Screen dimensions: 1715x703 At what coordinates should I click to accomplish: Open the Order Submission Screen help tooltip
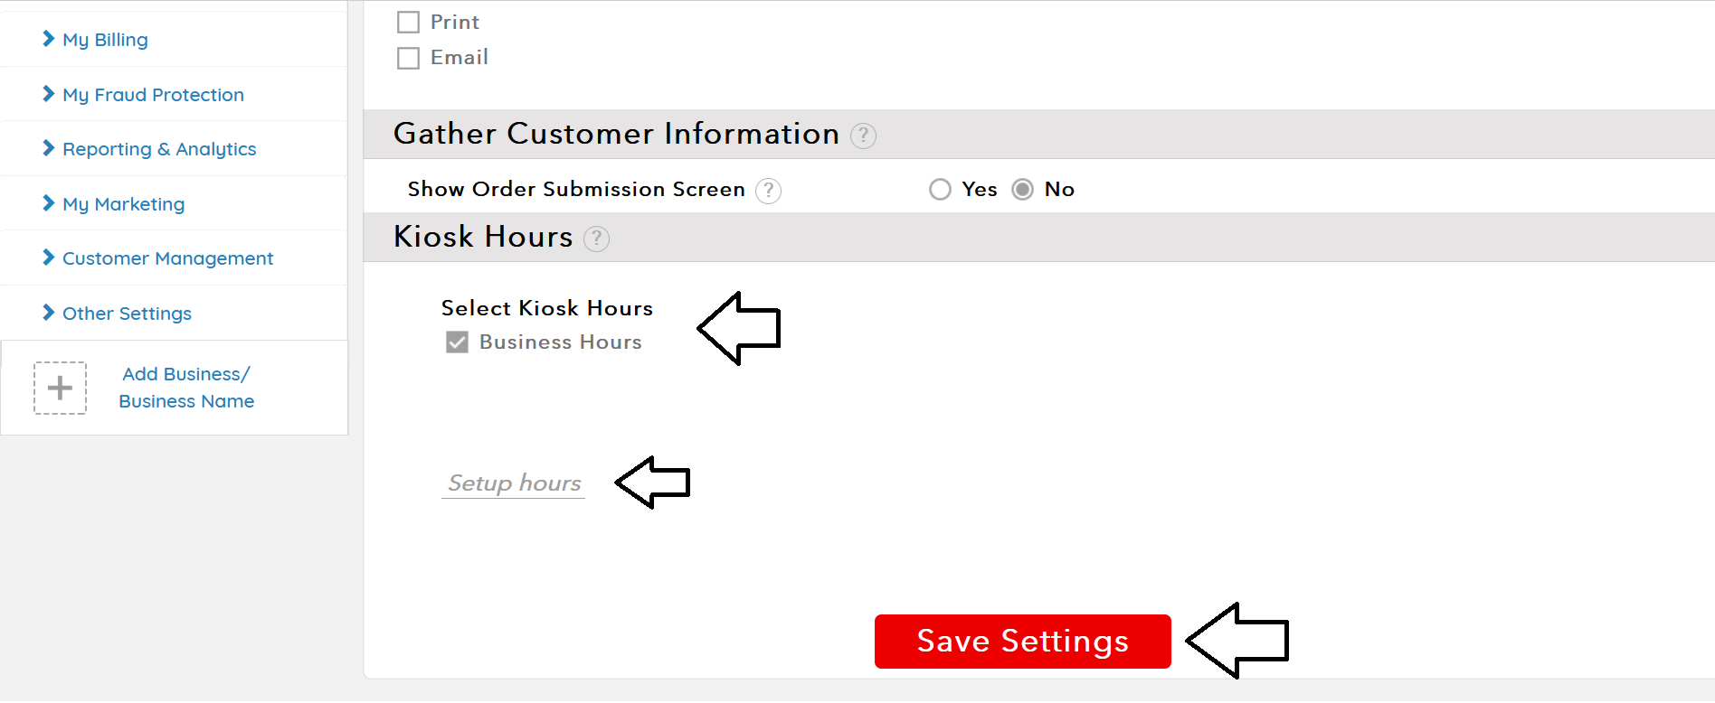tap(768, 191)
